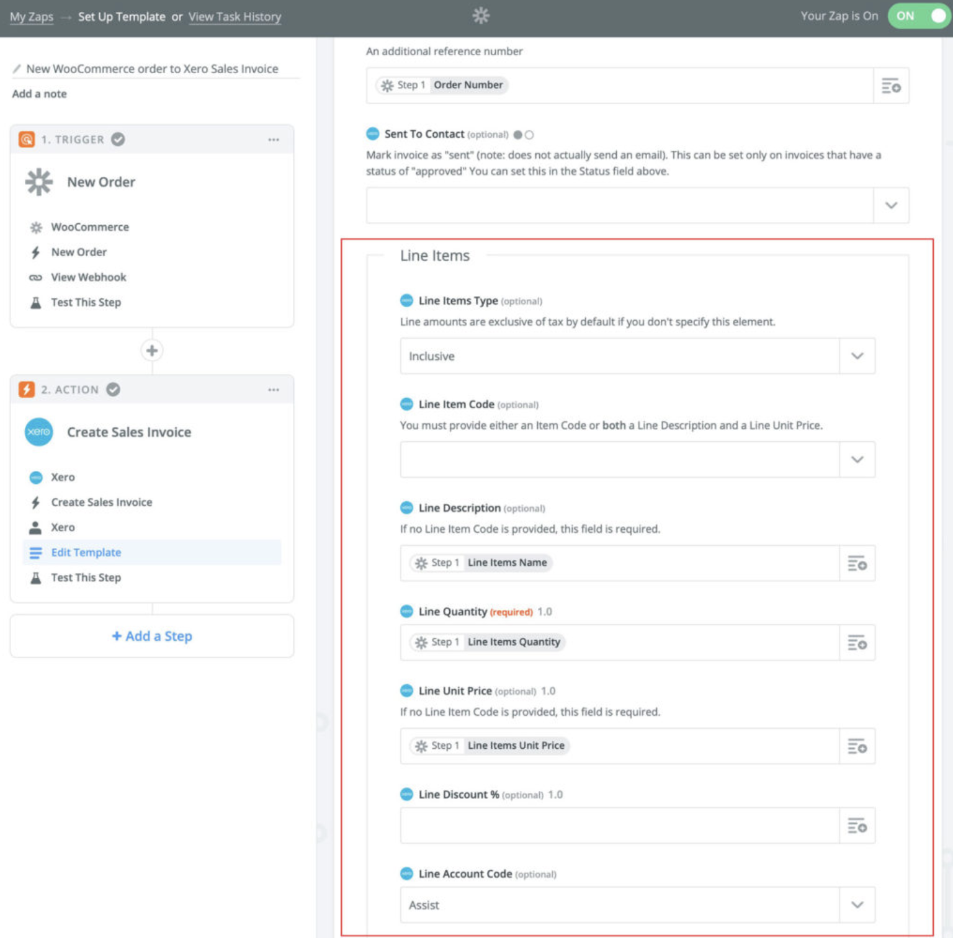
Task: Click the insert-field icon for Order Number
Action: point(891,86)
